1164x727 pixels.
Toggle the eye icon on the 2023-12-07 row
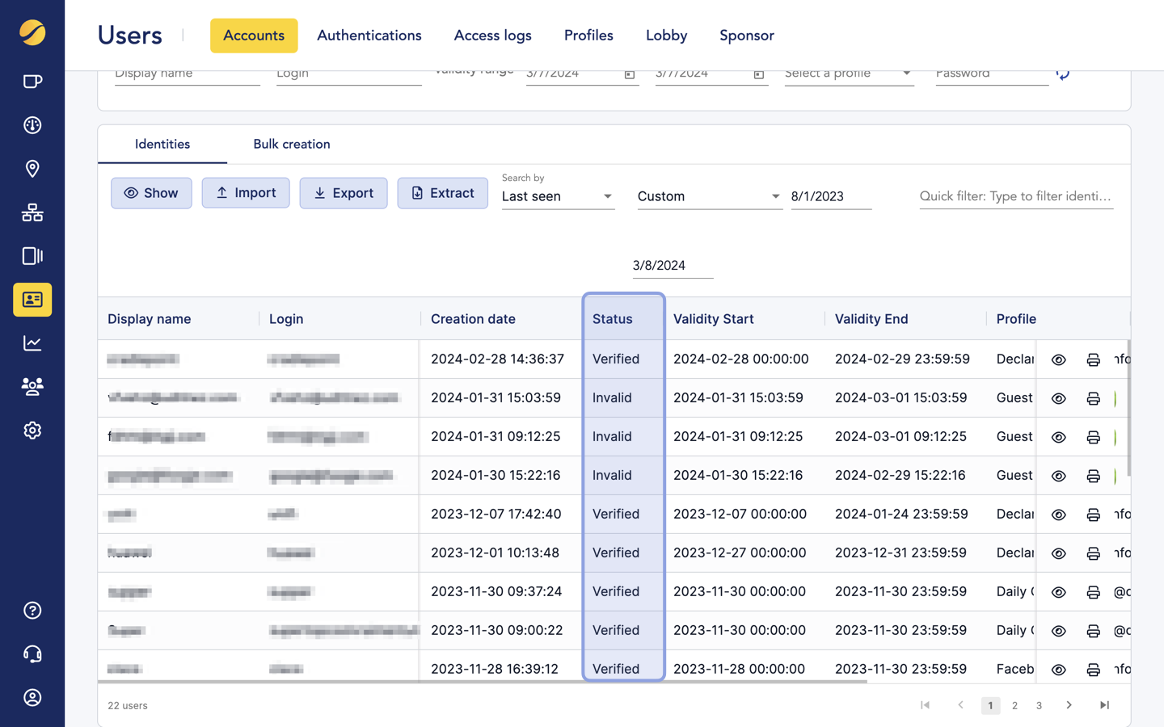[x=1058, y=515]
